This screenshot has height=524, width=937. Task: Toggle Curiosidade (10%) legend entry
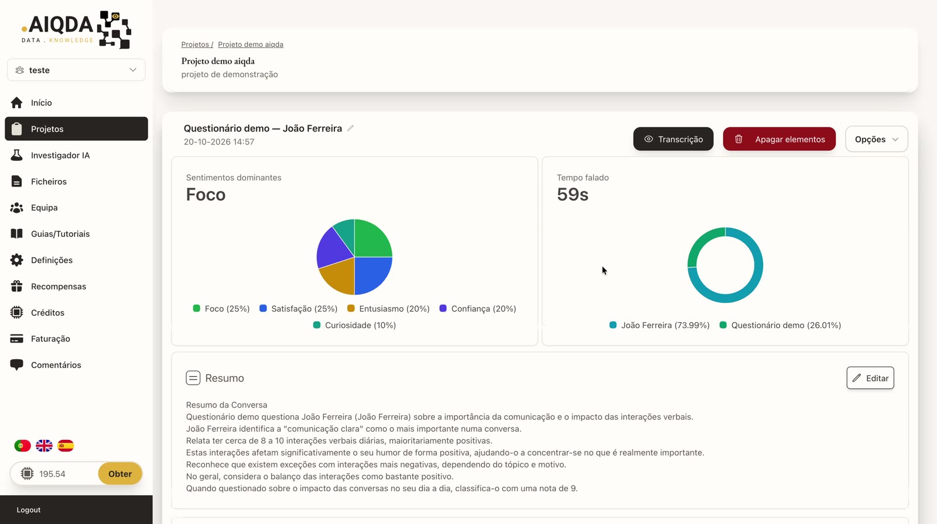coord(355,325)
